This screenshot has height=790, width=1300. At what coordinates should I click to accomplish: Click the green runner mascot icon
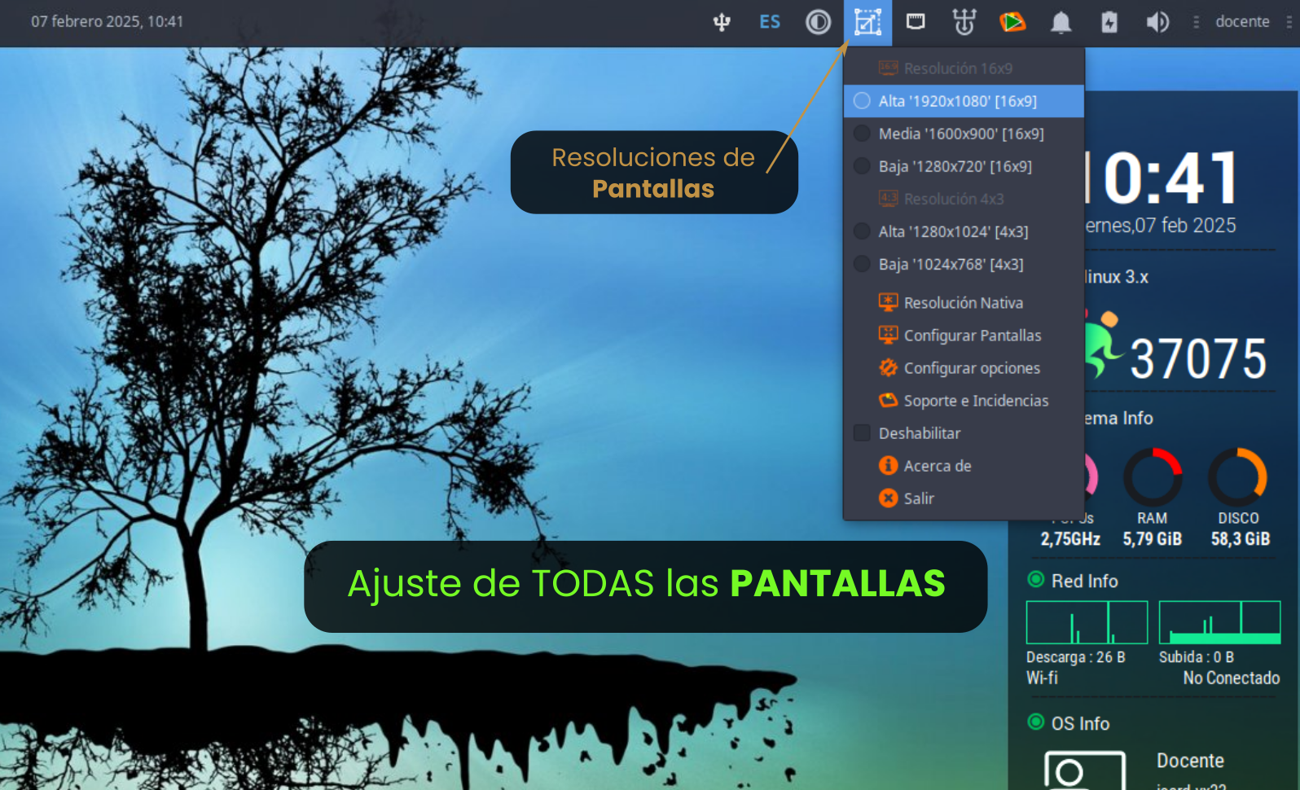click(x=1104, y=344)
